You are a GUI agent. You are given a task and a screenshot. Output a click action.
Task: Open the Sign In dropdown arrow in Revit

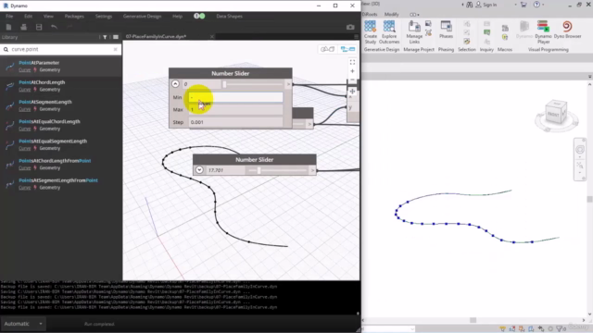pyautogui.click(x=515, y=5)
